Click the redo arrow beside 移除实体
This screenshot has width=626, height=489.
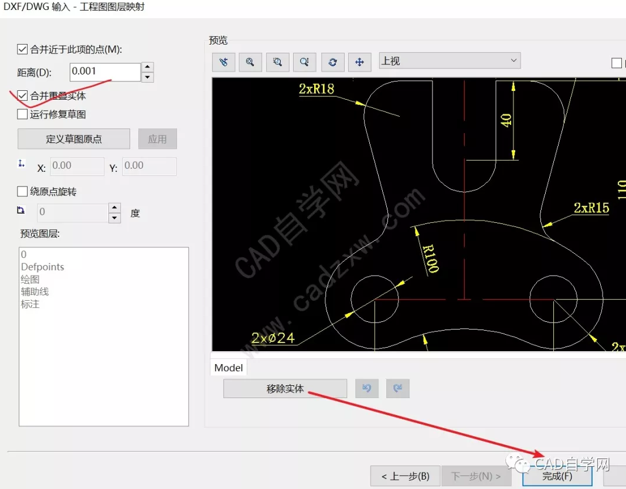pos(397,388)
